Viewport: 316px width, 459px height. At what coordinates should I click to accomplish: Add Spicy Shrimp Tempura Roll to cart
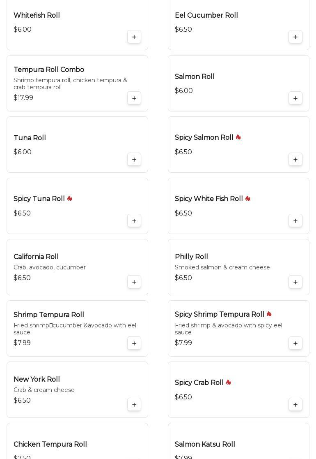pyautogui.click(x=295, y=343)
